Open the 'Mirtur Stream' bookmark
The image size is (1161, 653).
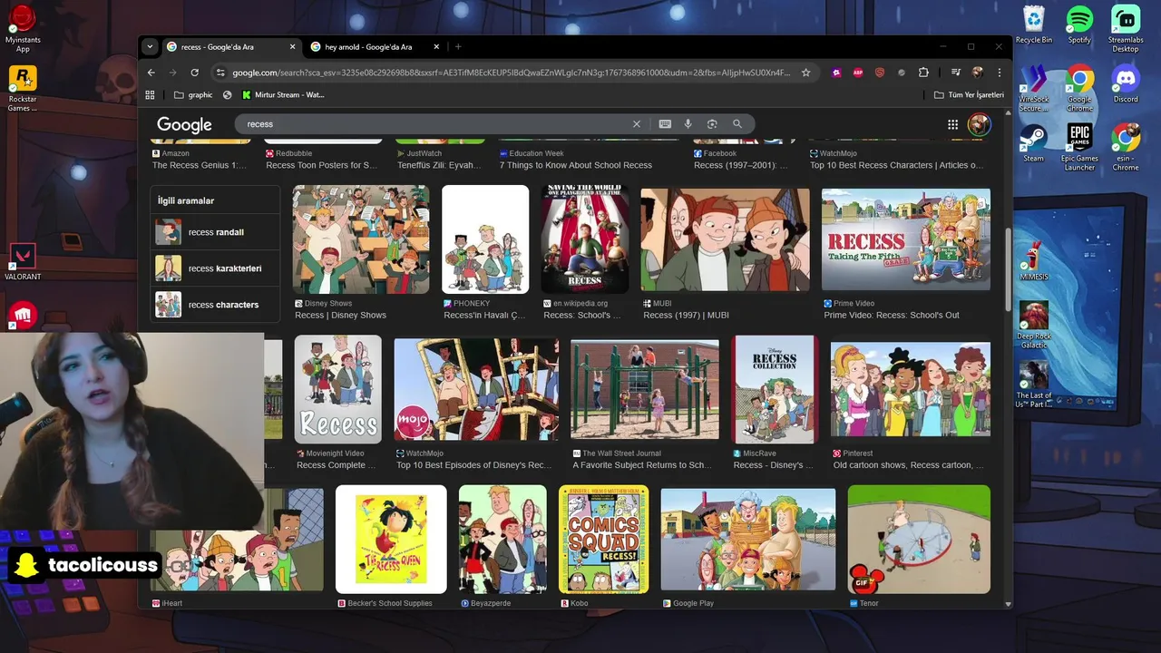[282, 94]
